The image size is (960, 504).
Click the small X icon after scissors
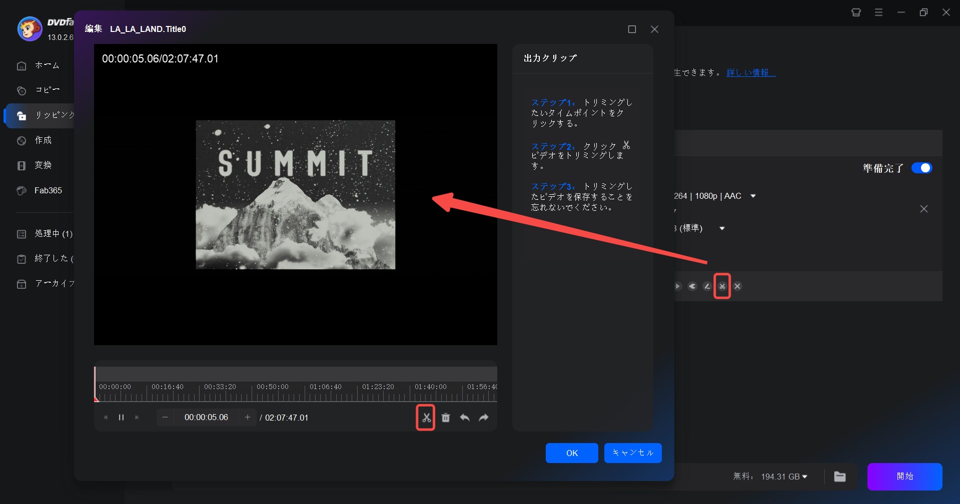[x=737, y=286]
